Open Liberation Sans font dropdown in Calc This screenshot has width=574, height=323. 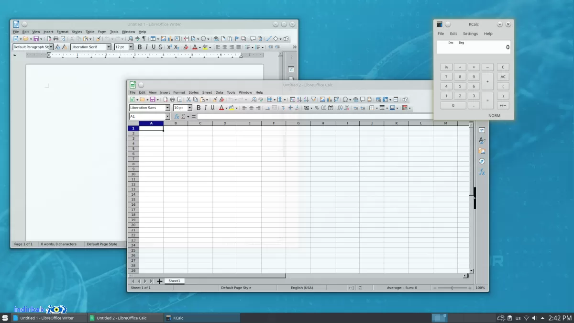click(167, 108)
